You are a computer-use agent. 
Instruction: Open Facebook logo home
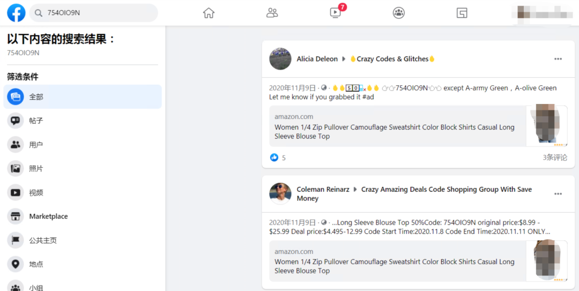point(16,13)
